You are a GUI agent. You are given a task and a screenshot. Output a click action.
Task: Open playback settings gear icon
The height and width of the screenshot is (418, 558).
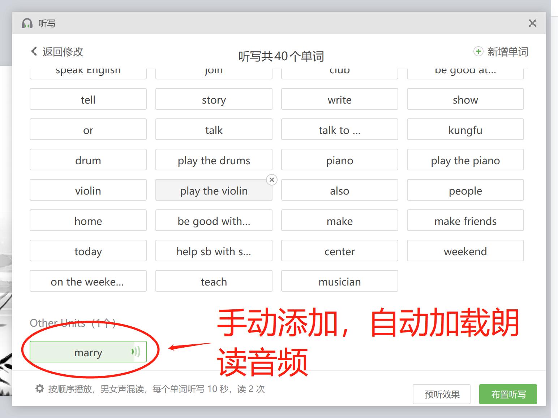tap(39, 389)
